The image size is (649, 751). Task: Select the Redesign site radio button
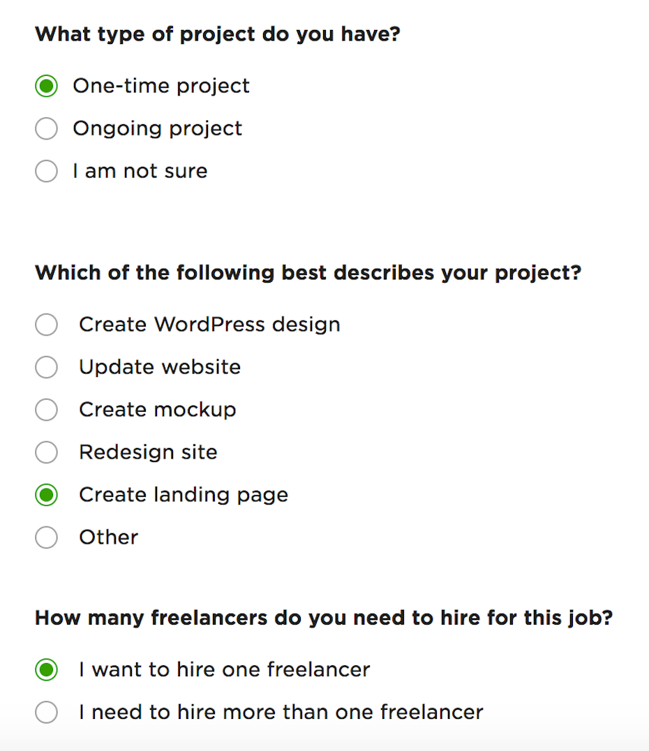(x=46, y=453)
